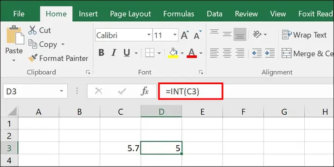
Task: Toggle Italic formatting
Action: pos(114,53)
